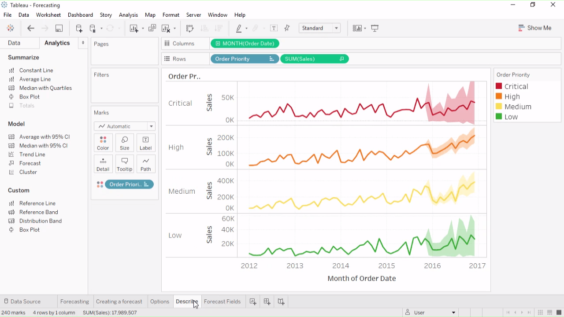This screenshot has width=564, height=317.
Task: Open the Forecast Fields sheet tab
Action: point(222,302)
